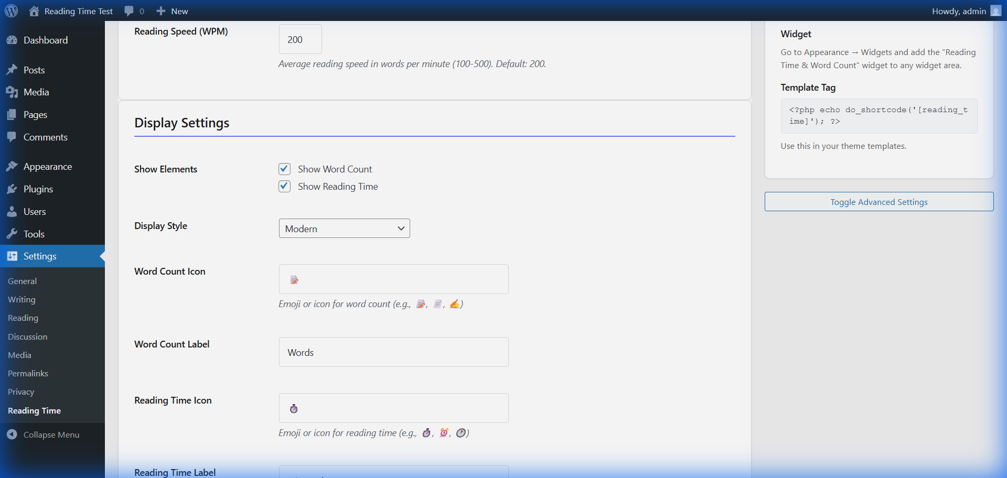1007x478 pixels.
Task: Click the Template Tag heading
Action: [808, 88]
